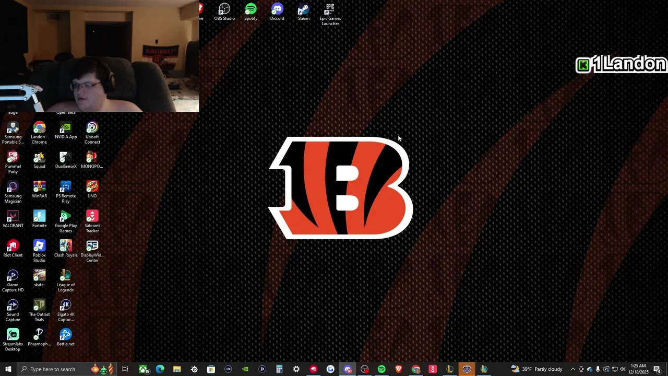Open microphone tray icon

pos(598,369)
